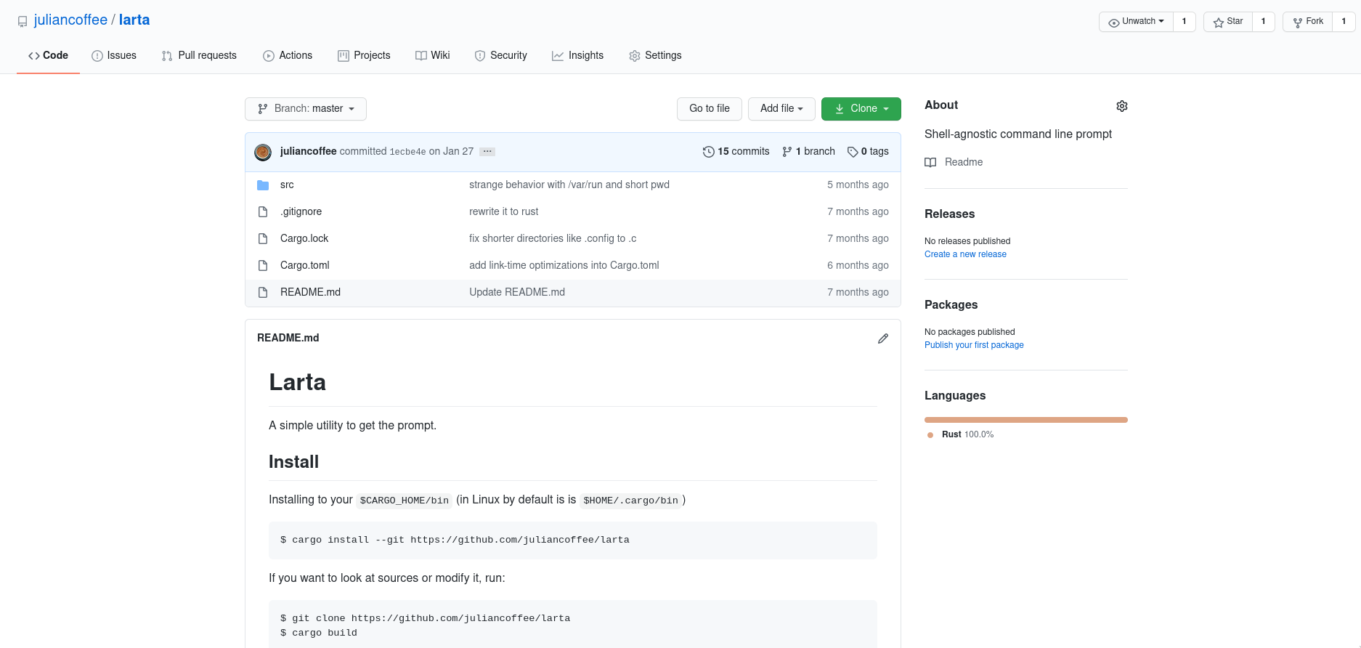
Task: Fork the larta repository
Action: (1308, 21)
